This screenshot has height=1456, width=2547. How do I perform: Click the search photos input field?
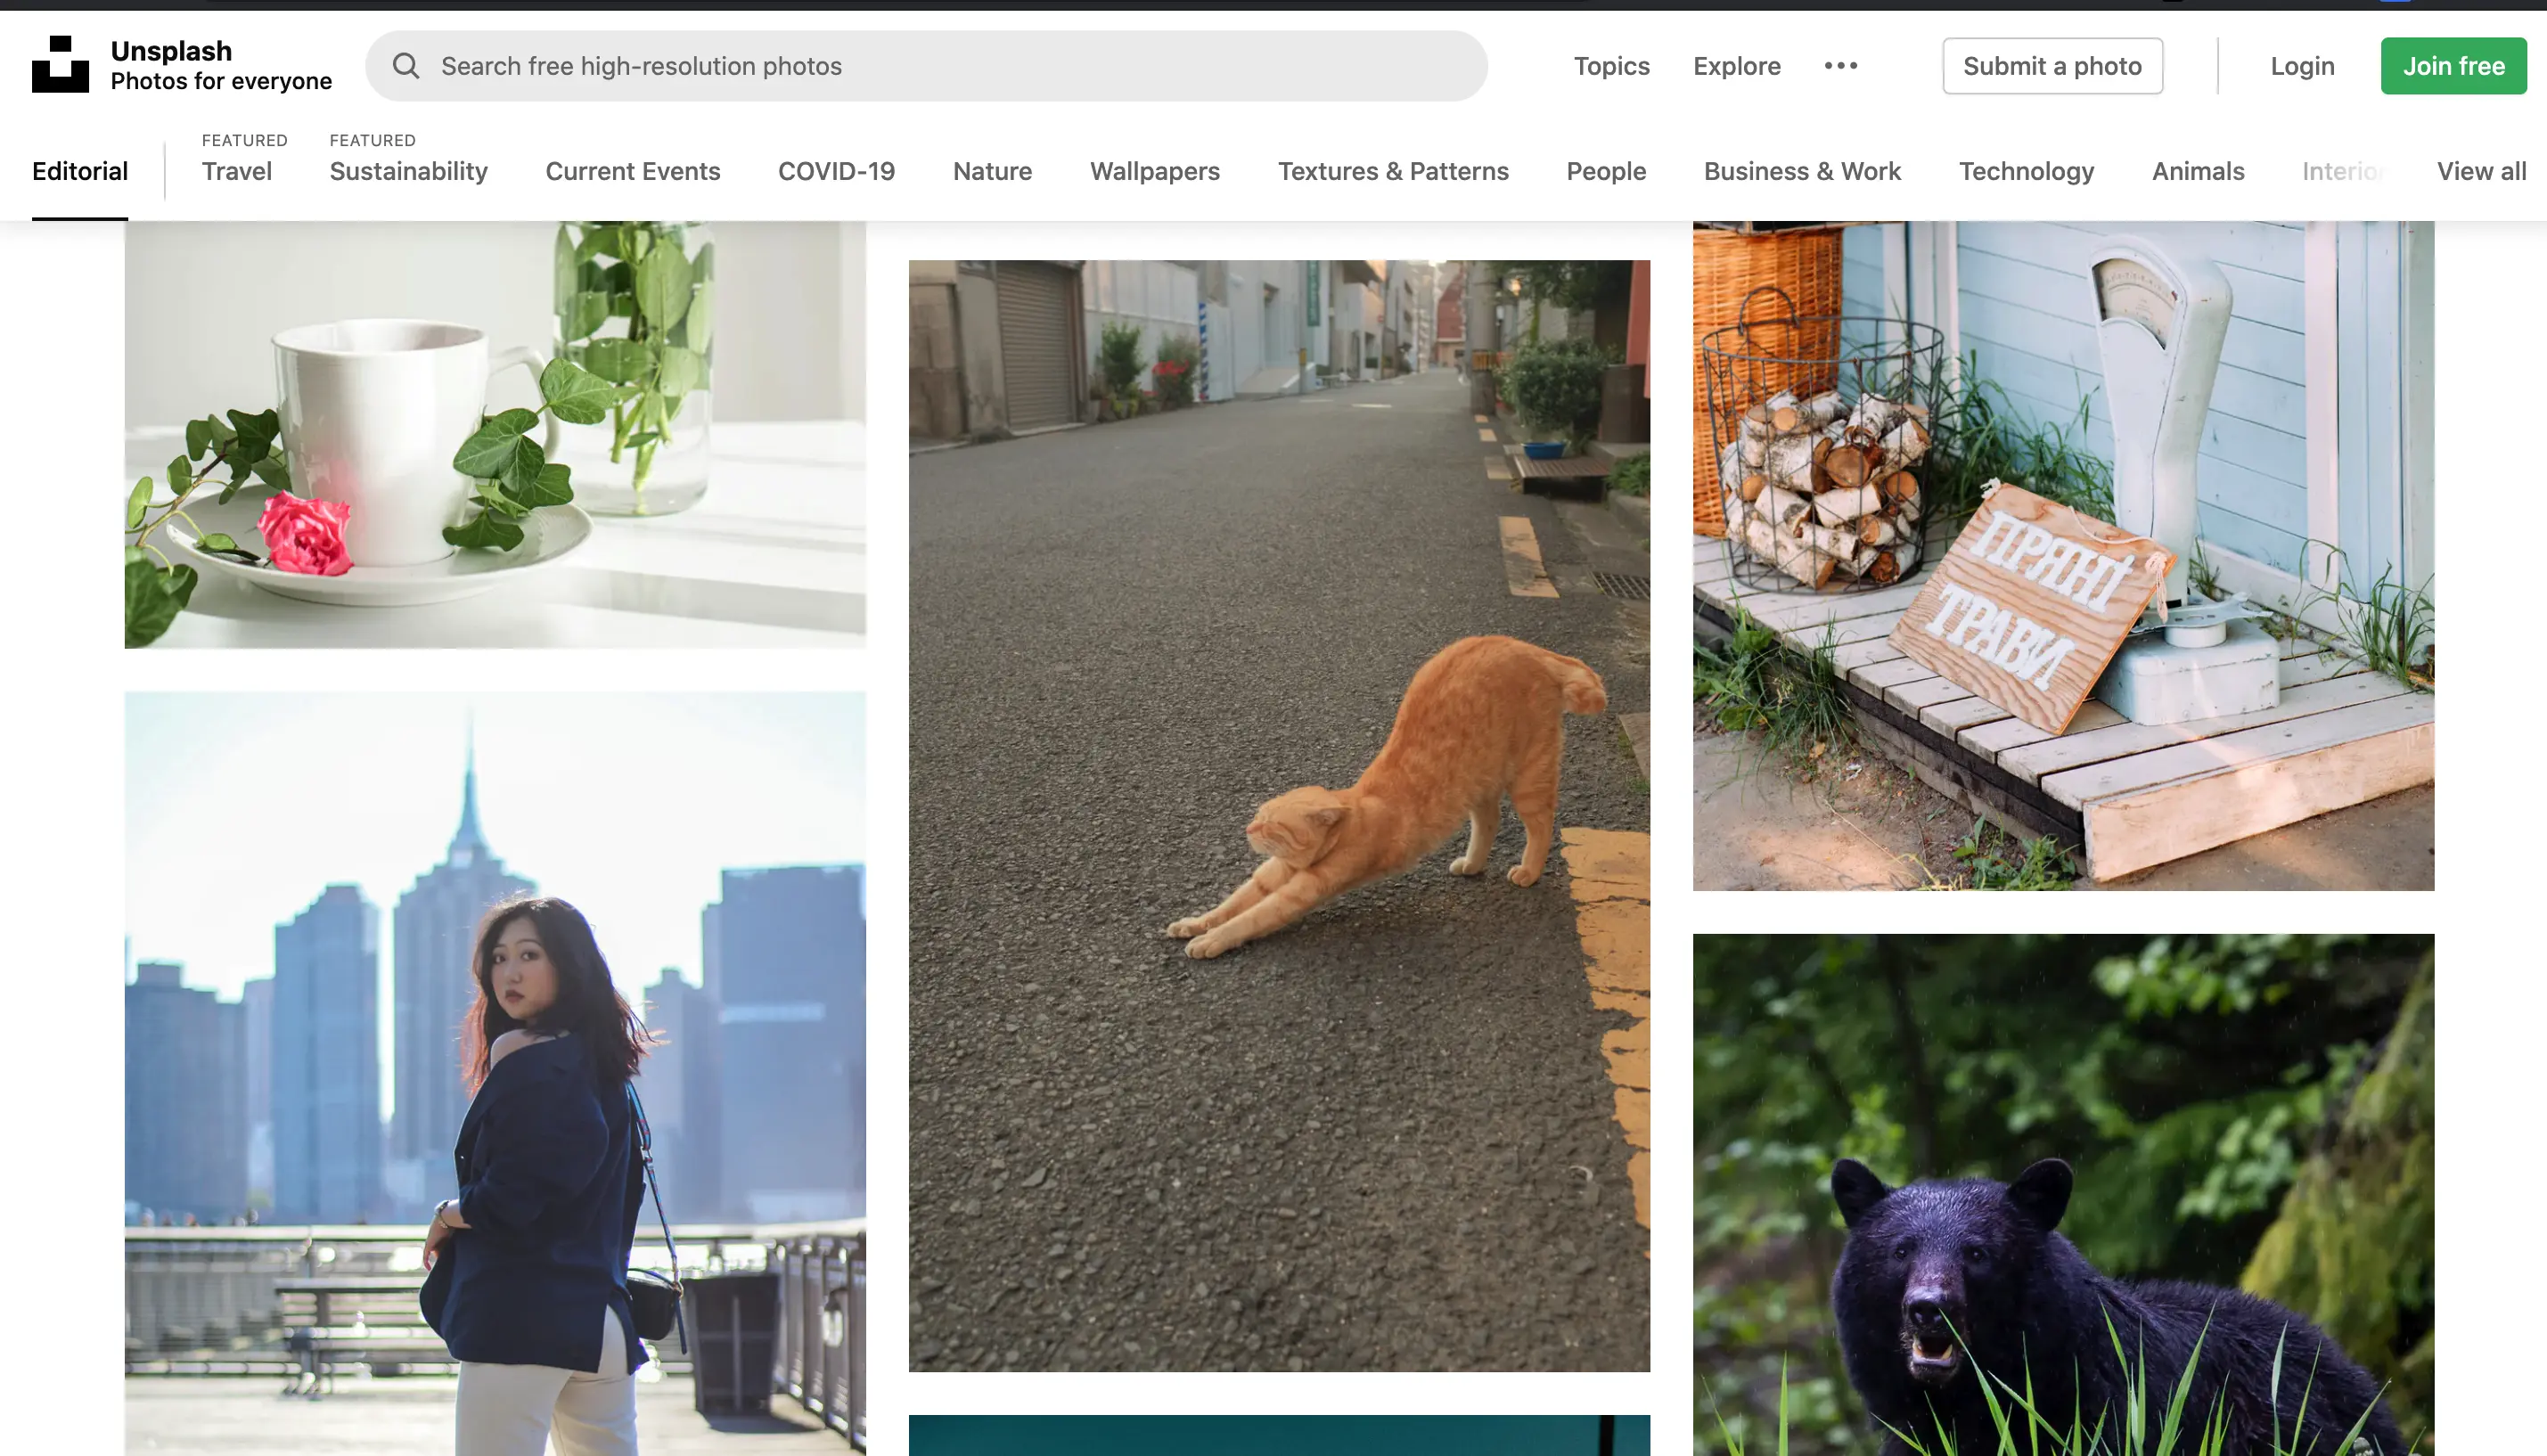click(940, 66)
